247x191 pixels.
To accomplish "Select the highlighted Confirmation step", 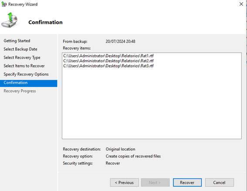I will coord(28,83).
